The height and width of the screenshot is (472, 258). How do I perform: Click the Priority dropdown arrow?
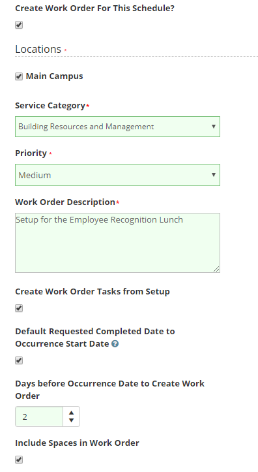point(214,174)
